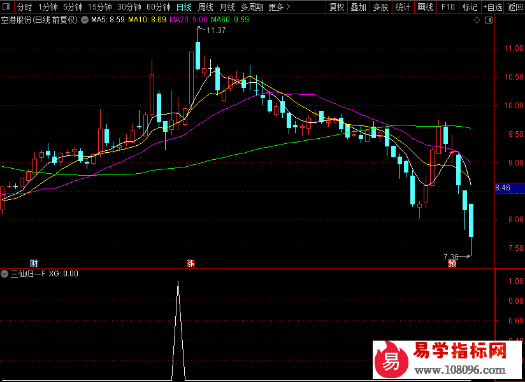Click the XG signal spike in the indicator pane
The height and width of the screenshot is (382, 525).
[x=178, y=330]
